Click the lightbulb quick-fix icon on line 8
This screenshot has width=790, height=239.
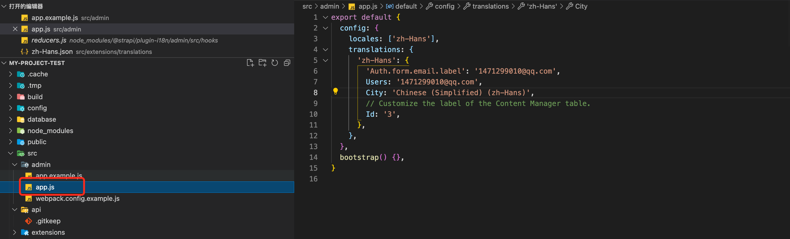click(335, 91)
